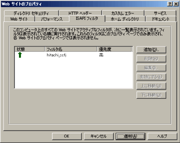Screen dimensions: 180x143
Task: Select the ISAPI フィルタ tab
Action: coord(87,18)
